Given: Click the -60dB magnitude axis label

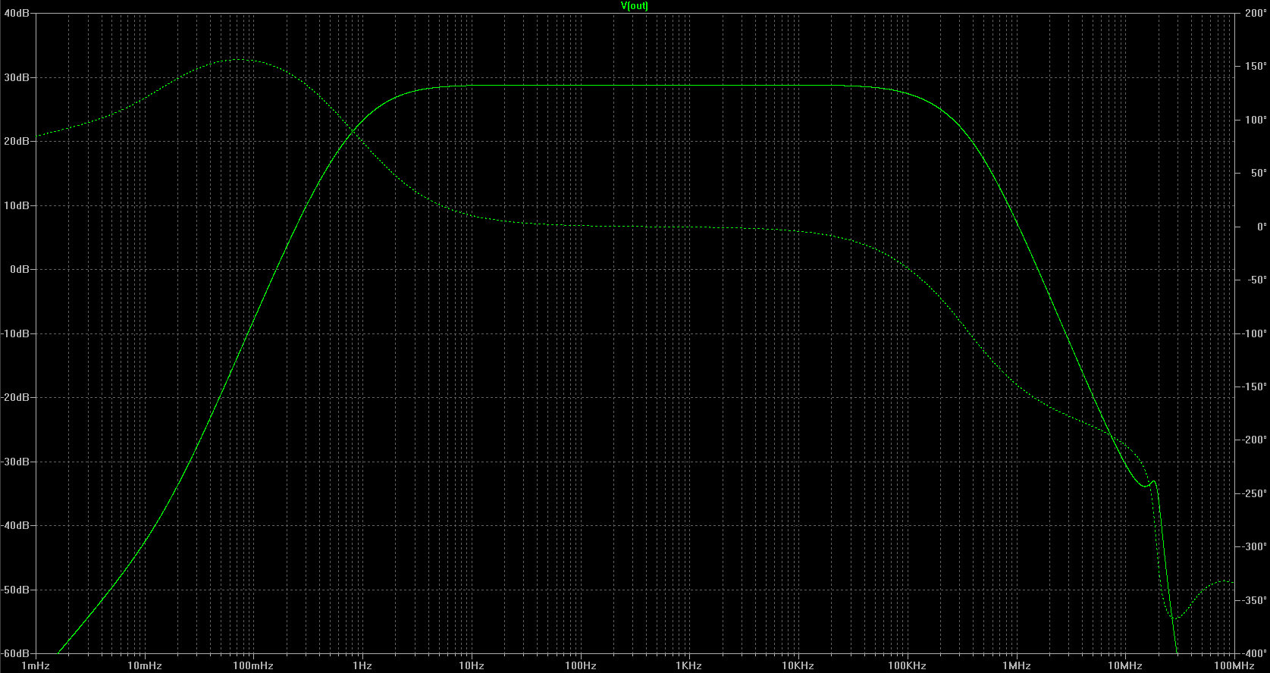Looking at the screenshot, I should coord(14,653).
